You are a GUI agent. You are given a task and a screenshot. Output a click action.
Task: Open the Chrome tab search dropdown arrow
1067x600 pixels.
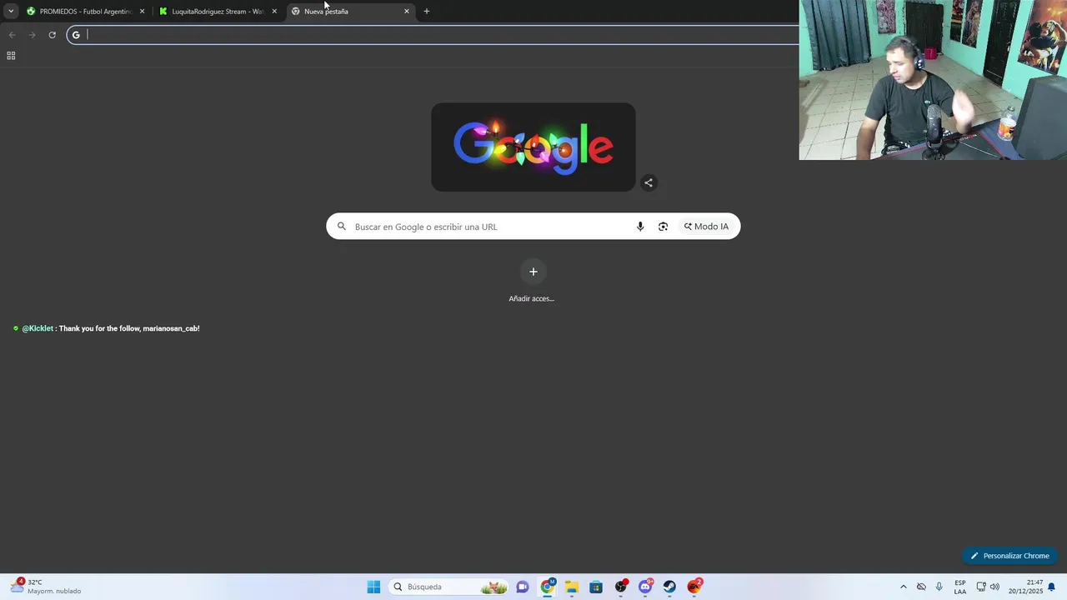click(x=11, y=11)
